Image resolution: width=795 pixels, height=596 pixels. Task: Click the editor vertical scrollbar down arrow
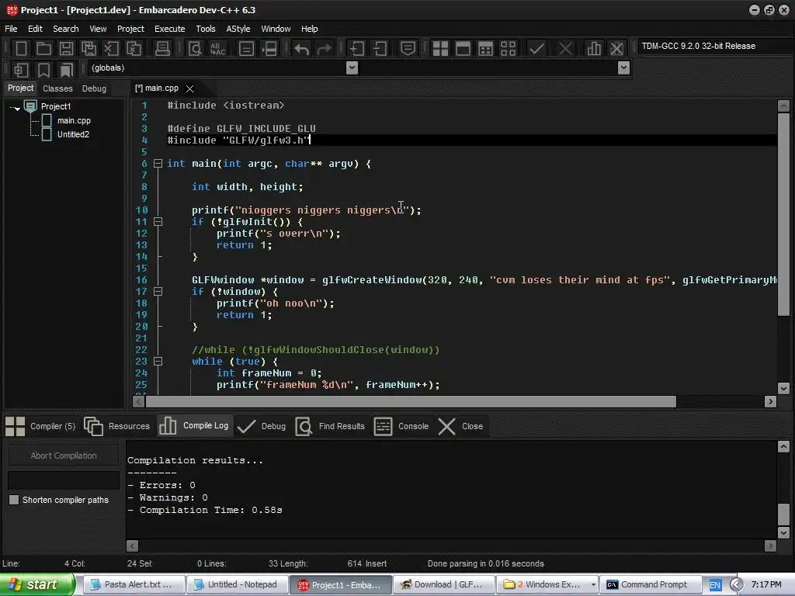coord(783,388)
